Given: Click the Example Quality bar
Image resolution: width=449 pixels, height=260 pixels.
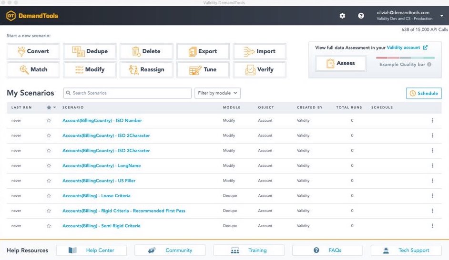Looking at the screenshot, I should point(405,58).
